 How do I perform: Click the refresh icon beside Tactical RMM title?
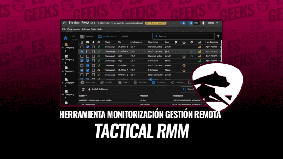tap(64, 23)
